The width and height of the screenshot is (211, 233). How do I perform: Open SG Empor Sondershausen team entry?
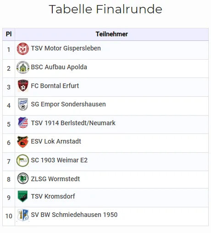tap(68, 104)
